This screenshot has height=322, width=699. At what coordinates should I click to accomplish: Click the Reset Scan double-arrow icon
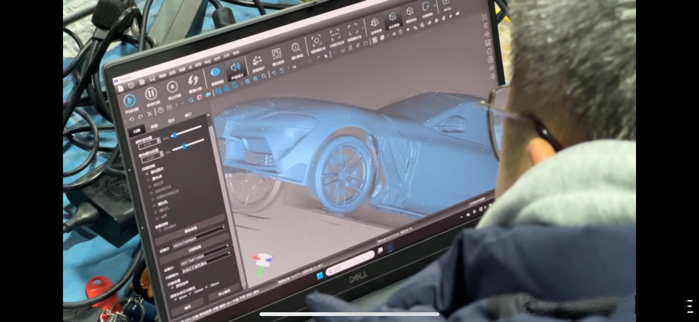click(x=193, y=80)
